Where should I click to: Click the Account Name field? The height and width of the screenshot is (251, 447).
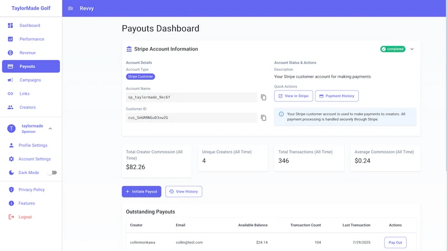(x=191, y=97)
